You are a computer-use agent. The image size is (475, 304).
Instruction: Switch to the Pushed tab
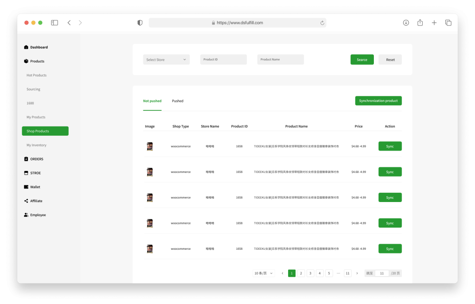(178, 101)
